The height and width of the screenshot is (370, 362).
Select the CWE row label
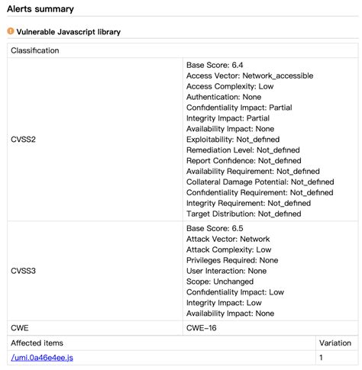click(20, 328)
